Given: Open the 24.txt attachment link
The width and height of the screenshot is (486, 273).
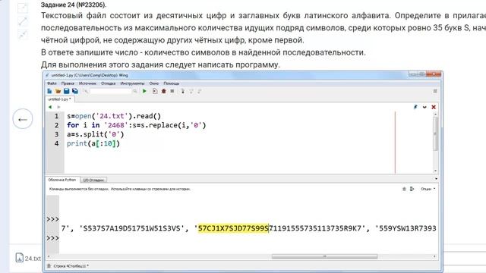Looking at the screenshot, I should click(28, 258).
